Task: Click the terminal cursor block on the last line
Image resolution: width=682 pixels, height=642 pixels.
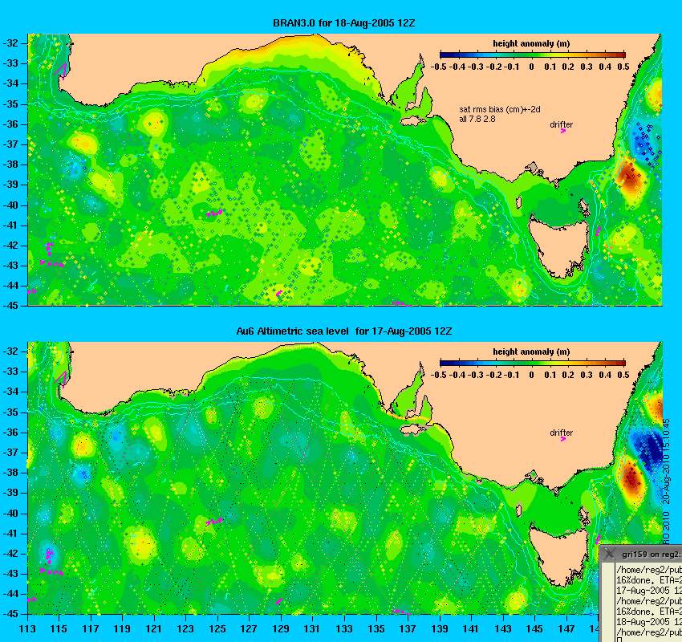Action: 619,640
